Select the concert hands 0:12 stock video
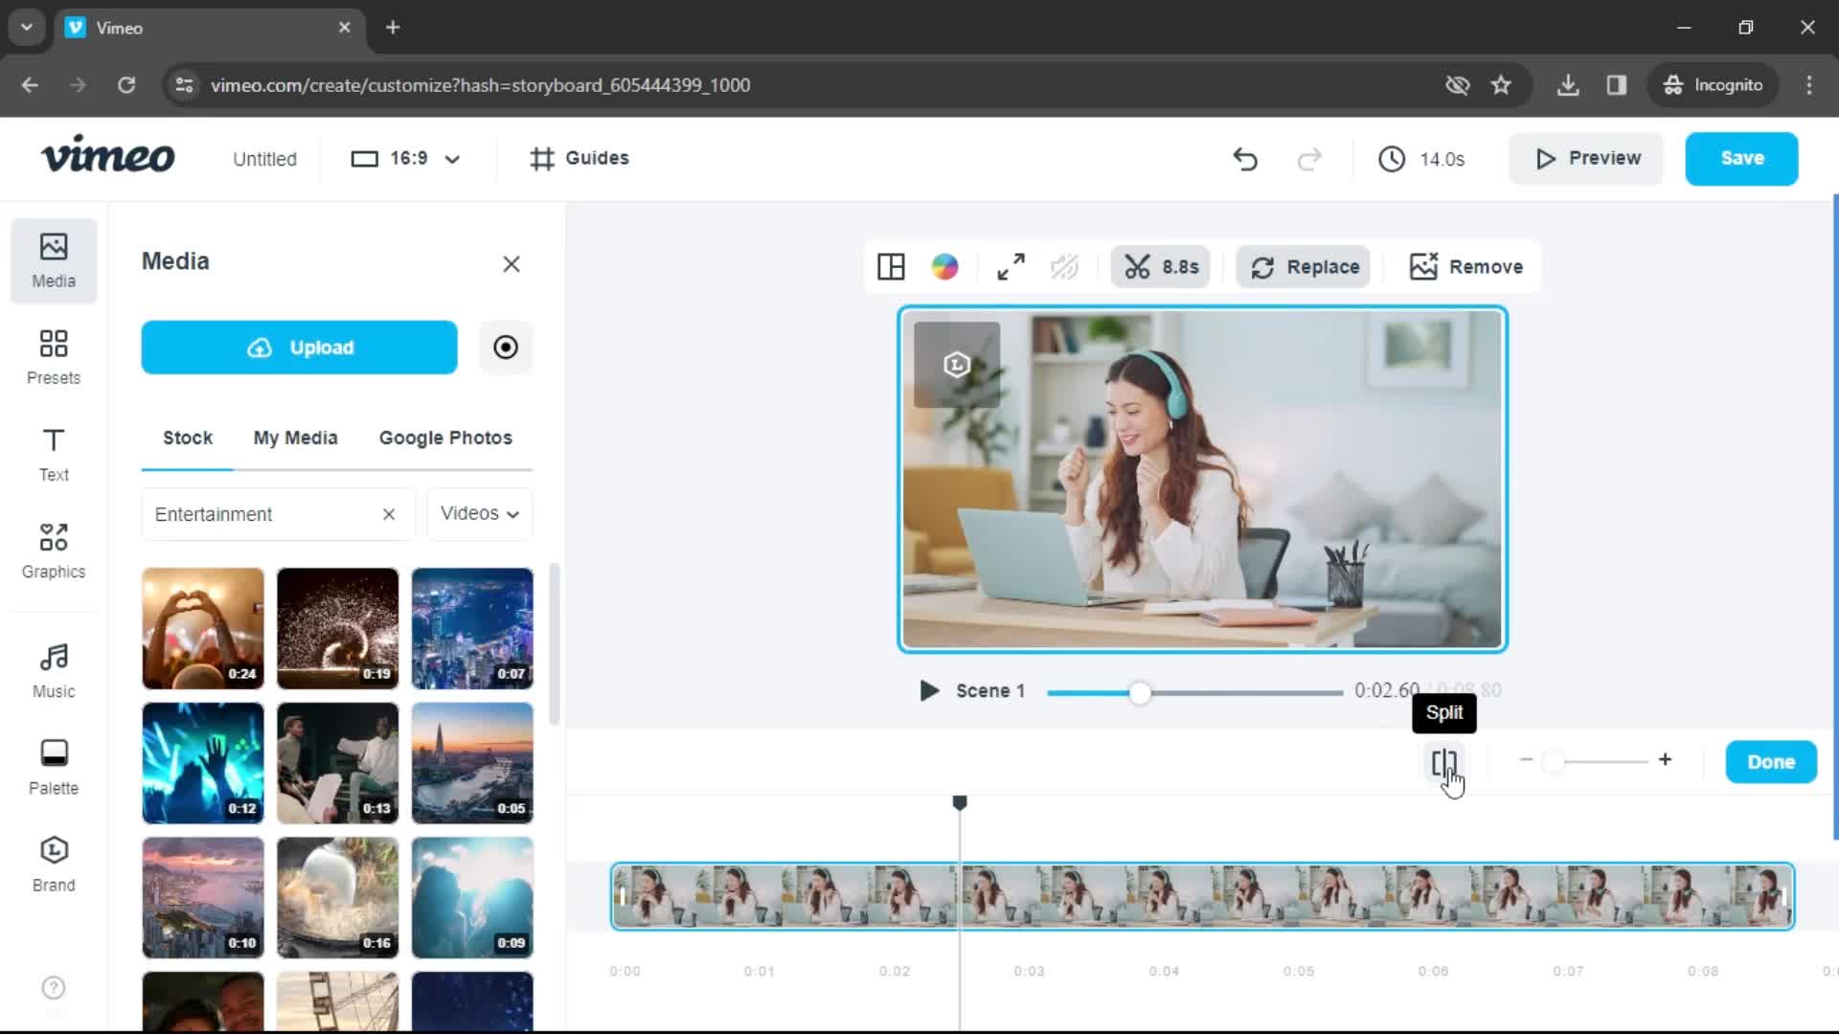Screen dimensions: 1839x1034 click(x=203, y=763)
